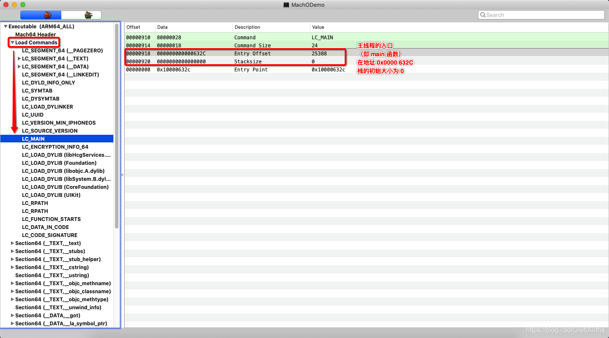Viewport: 609px width, 338px height.
Task: Expand Section64 (__DATA,__got) triangle
Action: 12,316
